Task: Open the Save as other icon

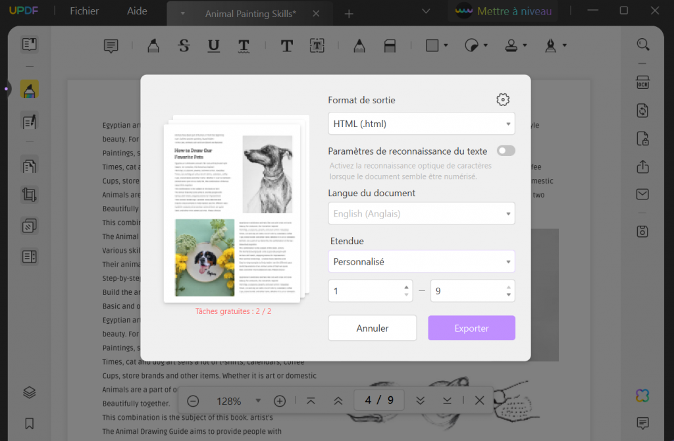Action: click(642, 231)
